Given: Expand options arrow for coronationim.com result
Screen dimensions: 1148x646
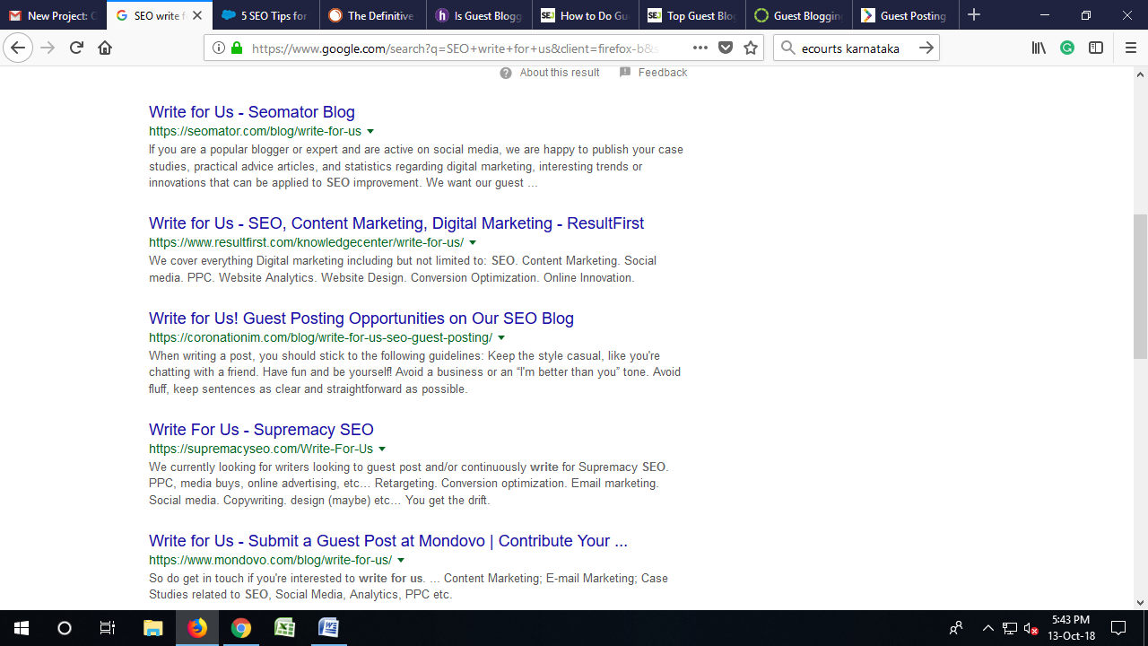Looking at the screenshot, I should [501, 338].
